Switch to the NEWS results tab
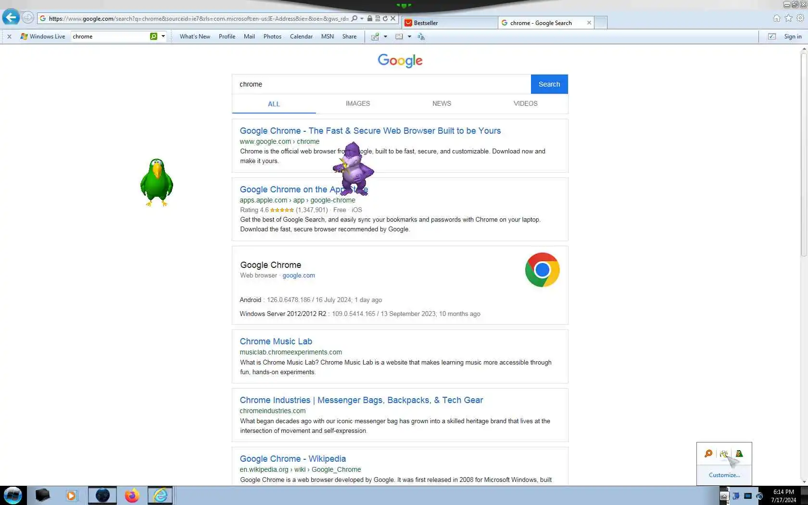 tap(442, 103)
